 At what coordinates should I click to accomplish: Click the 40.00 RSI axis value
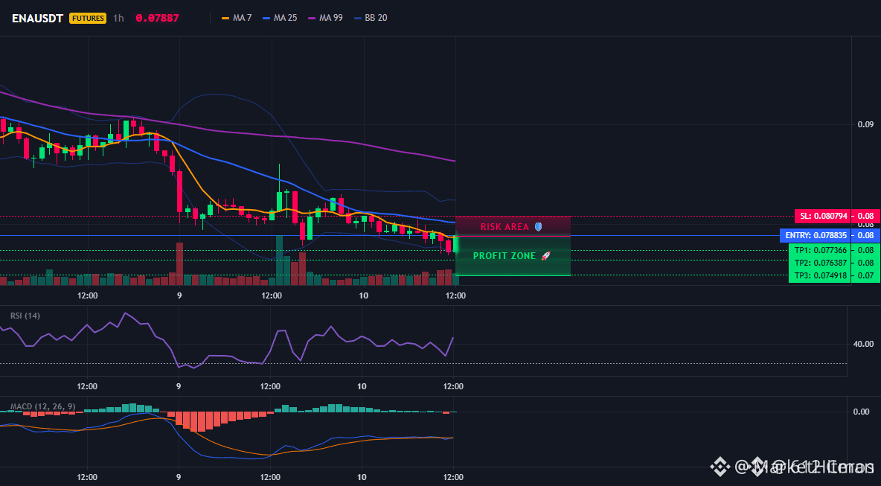(x=864, y=344)
